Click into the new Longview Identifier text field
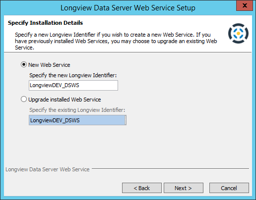This screenshot has width=256, height=200. pos(73,85)
